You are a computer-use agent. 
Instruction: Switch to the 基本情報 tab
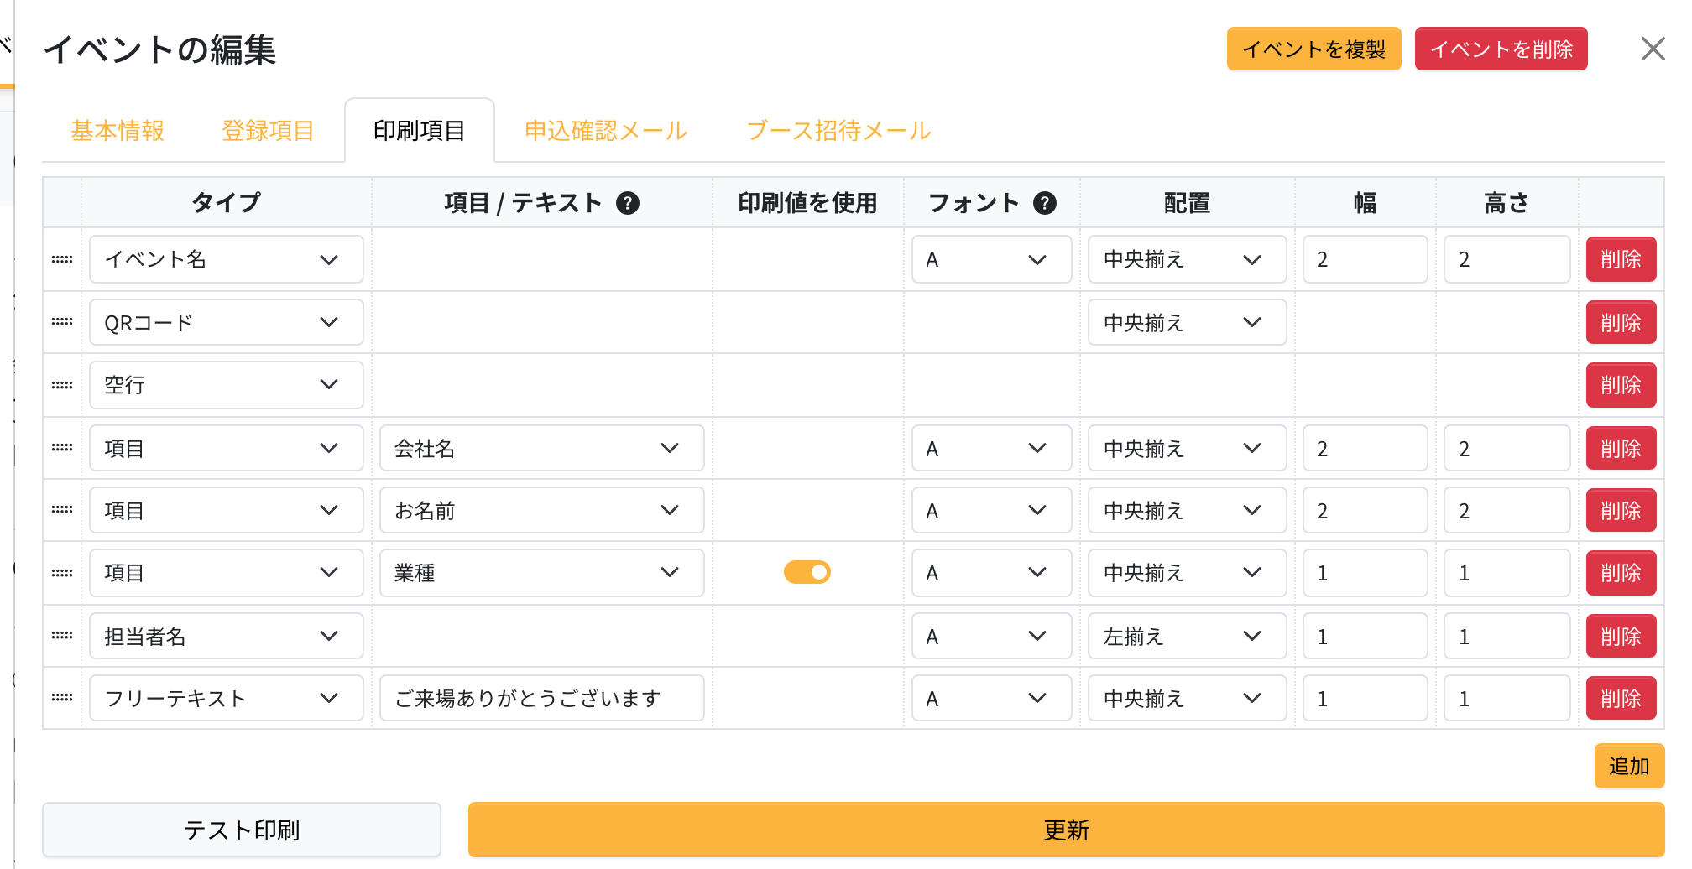click(117, 131)
